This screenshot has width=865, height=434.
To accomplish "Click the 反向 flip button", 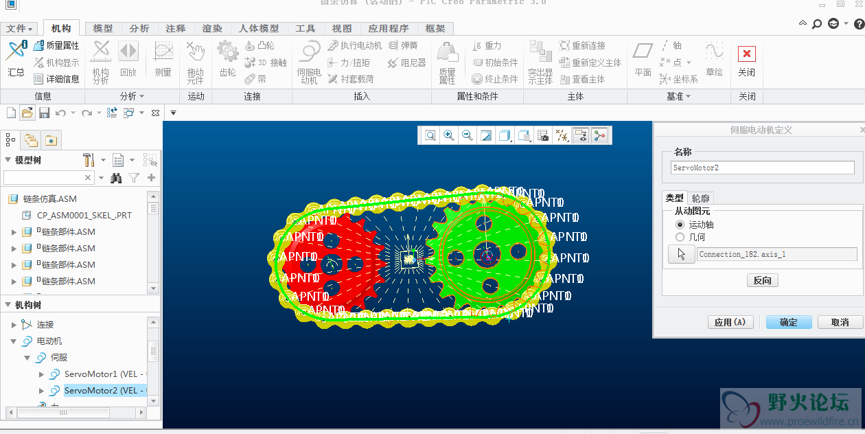I will (762, 280).
